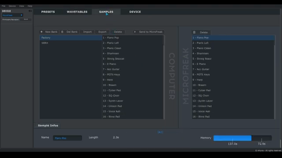Select "13 - Synth Layer" in MicroFreak list

click(233, 101)
